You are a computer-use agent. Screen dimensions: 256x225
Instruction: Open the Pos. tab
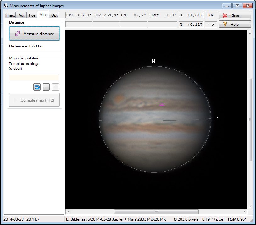pos(32,15)
